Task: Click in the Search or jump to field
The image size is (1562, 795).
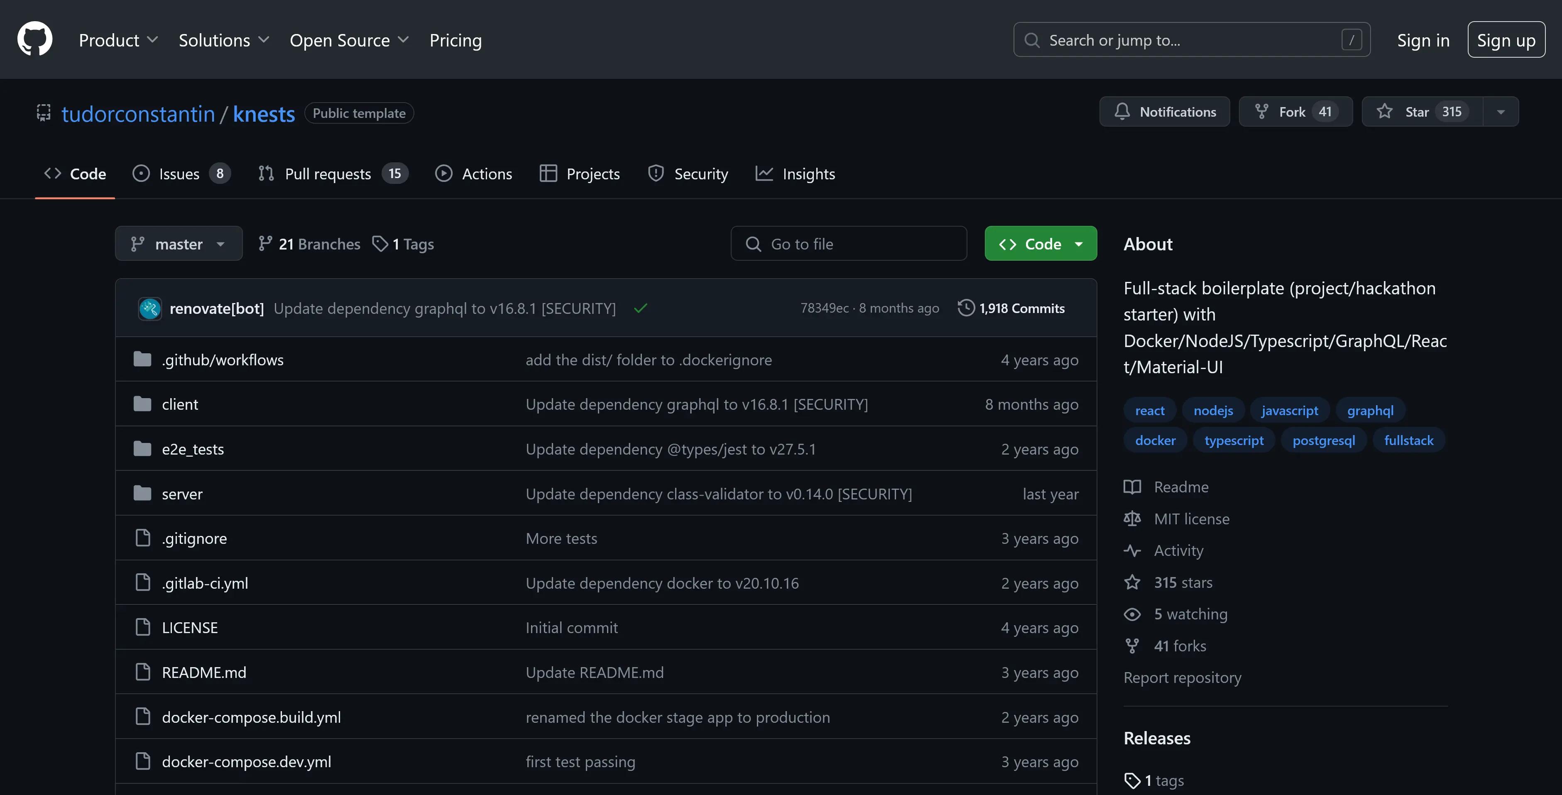Action: [x=1191, y=40]
